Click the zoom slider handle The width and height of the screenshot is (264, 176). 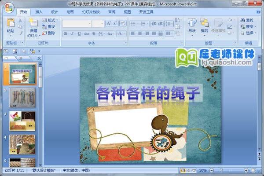(x=221, y=170)
